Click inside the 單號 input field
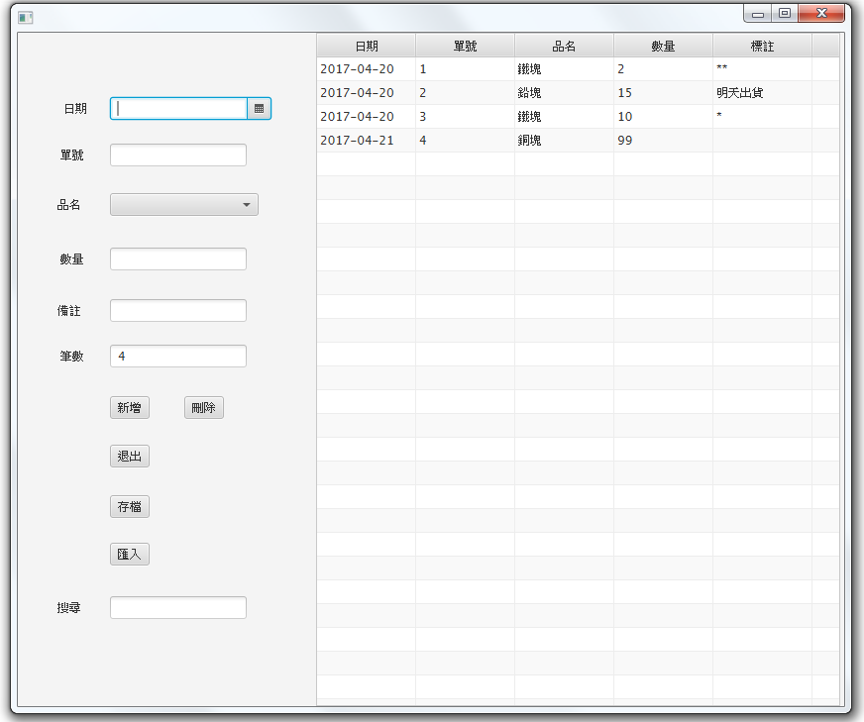This screenshot has height=722, width=864. (177, 155)
